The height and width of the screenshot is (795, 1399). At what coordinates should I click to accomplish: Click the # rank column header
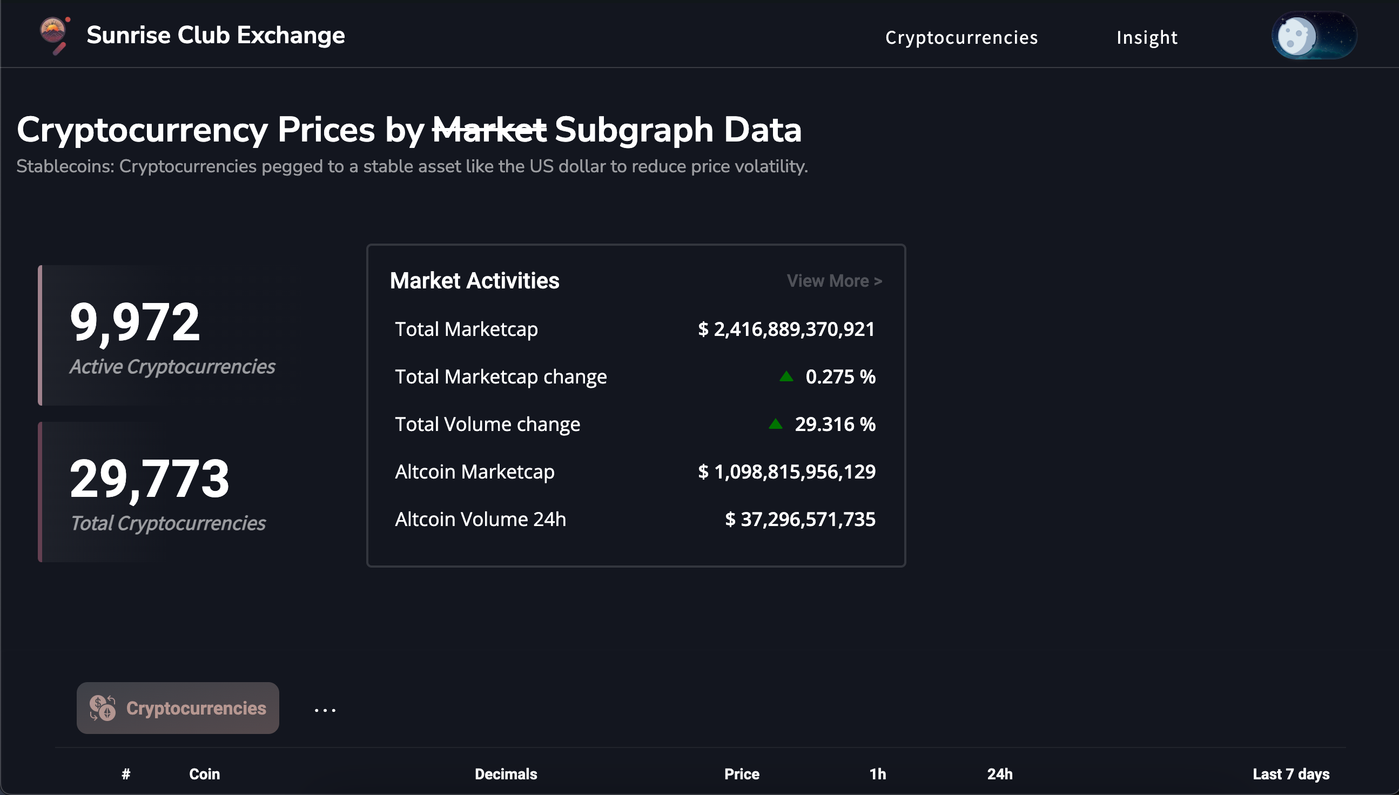click(x=126, y=774)
